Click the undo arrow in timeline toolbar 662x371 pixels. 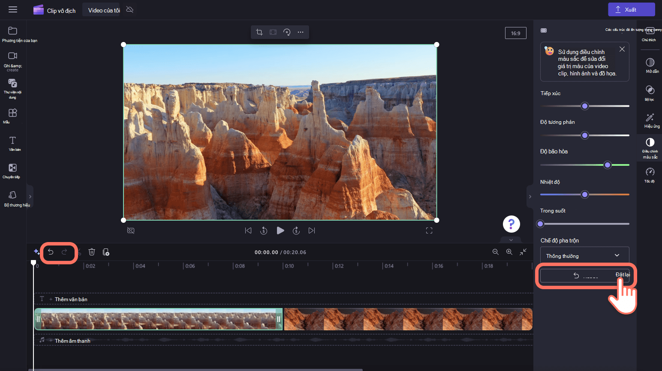[51, 252]
